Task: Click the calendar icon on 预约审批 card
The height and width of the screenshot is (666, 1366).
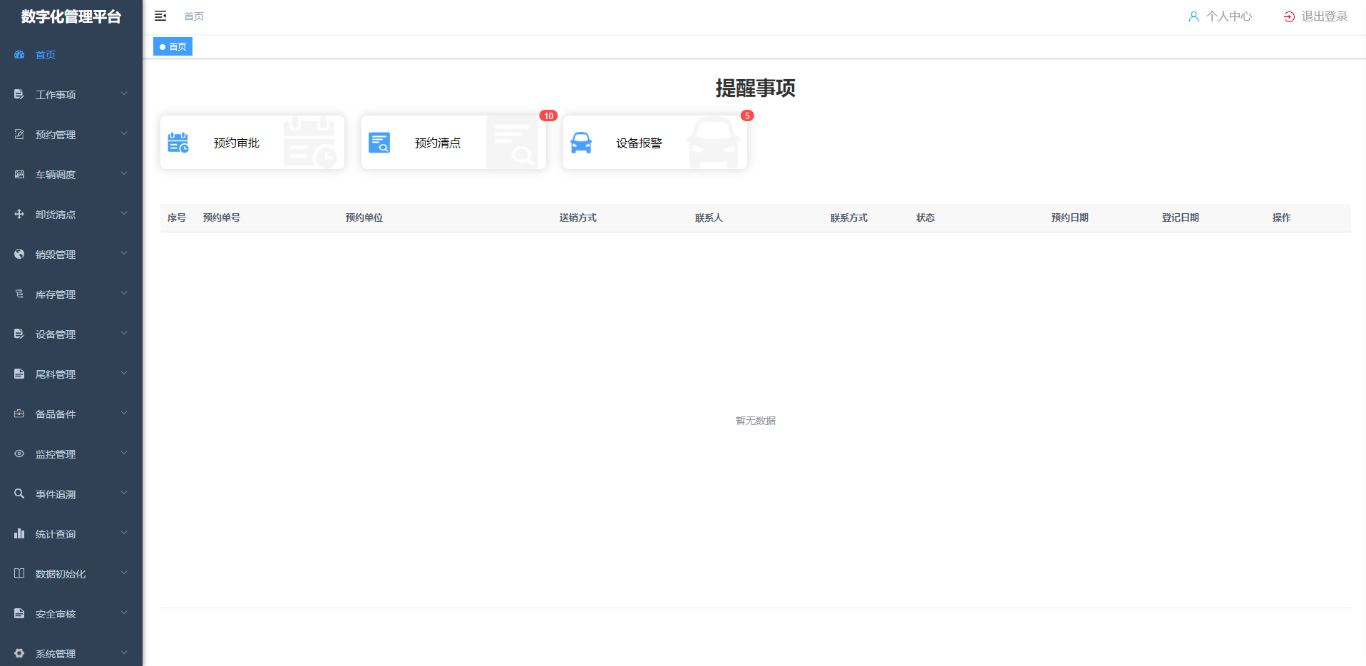Action: [x=178, y=143]
